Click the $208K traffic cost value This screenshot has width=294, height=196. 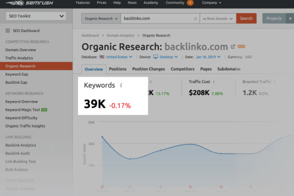(x=199, y=93)
